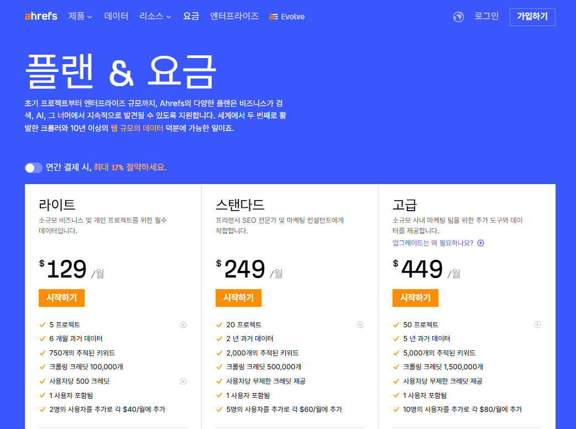Click the checkmark beside 5 프로젝트

[x=43, y=325]
